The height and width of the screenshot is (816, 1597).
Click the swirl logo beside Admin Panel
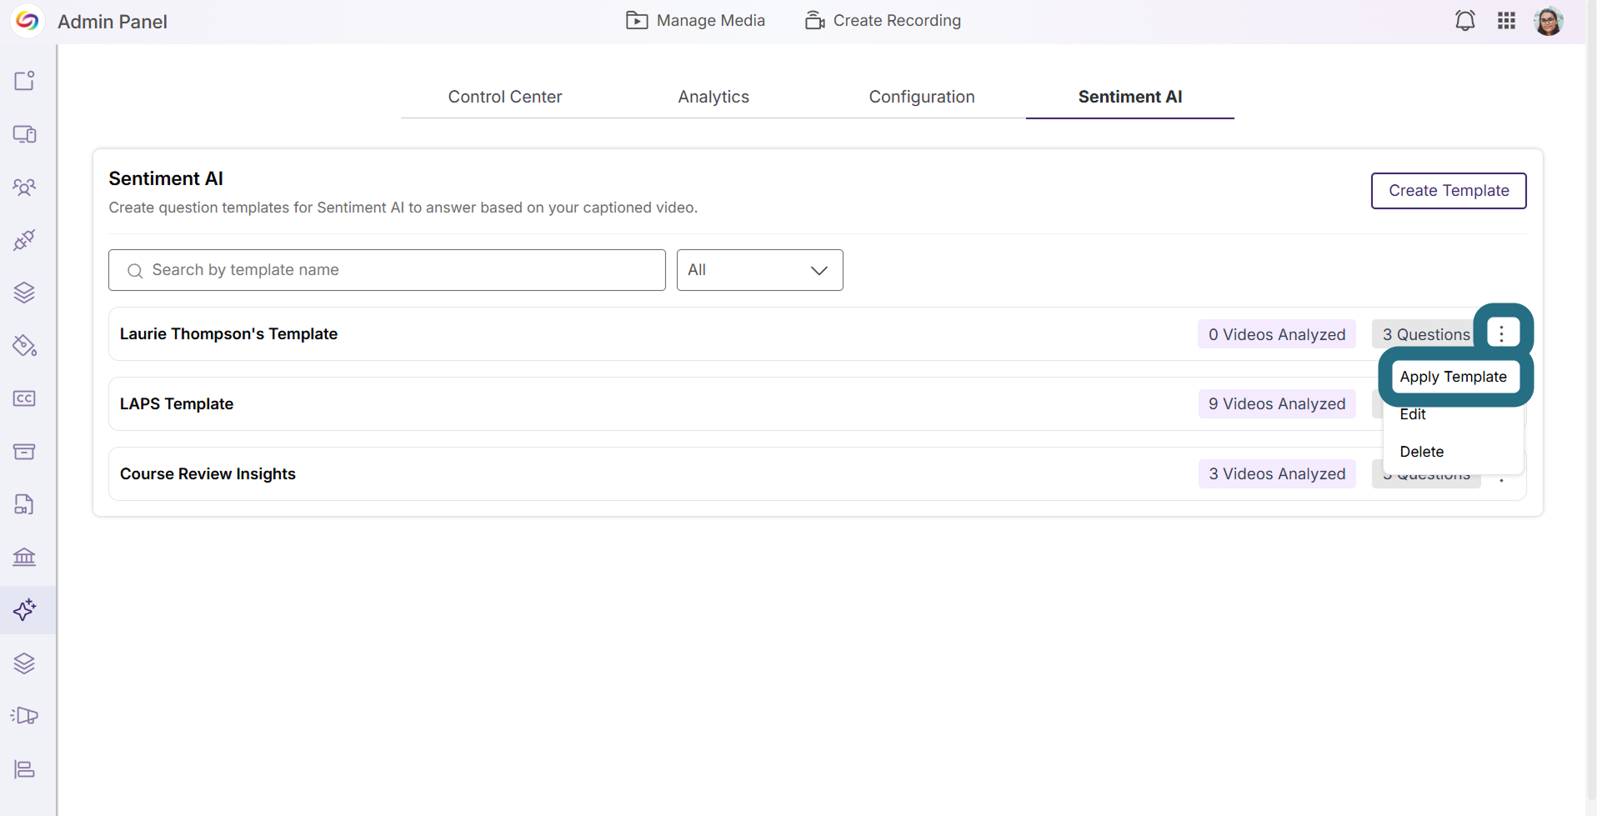click(28, 21)
